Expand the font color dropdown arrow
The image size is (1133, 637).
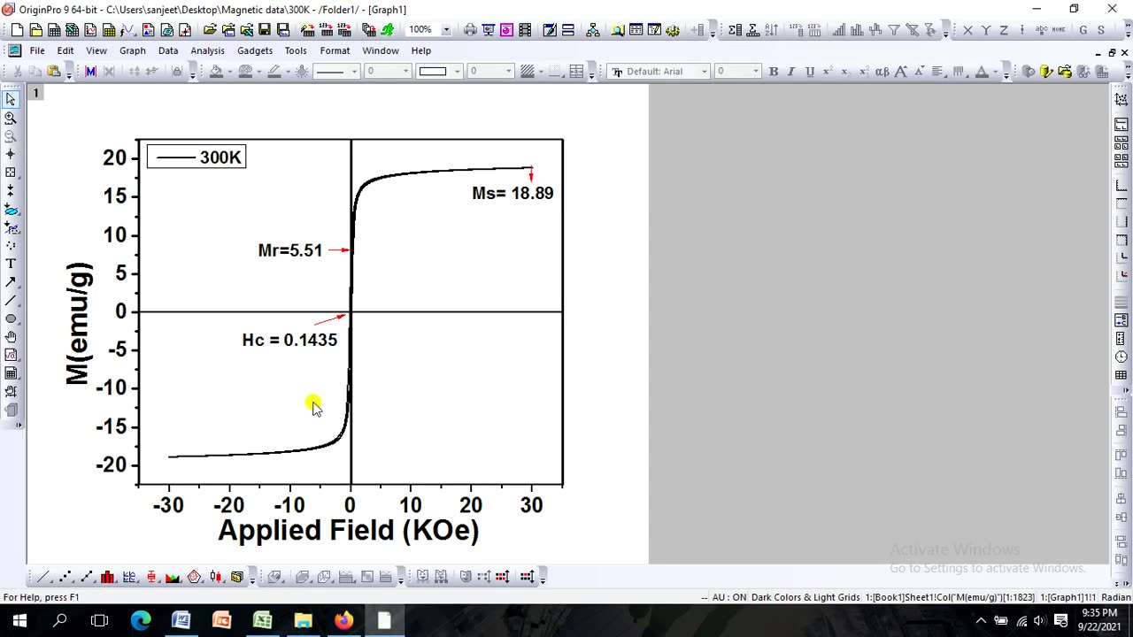(995, 72)
